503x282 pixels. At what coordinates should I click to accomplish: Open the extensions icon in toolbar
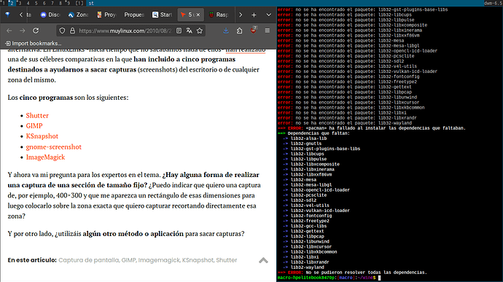pyautogui.click(x=239, y=31)
